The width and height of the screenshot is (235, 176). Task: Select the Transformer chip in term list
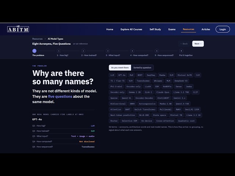pos(143,81)
